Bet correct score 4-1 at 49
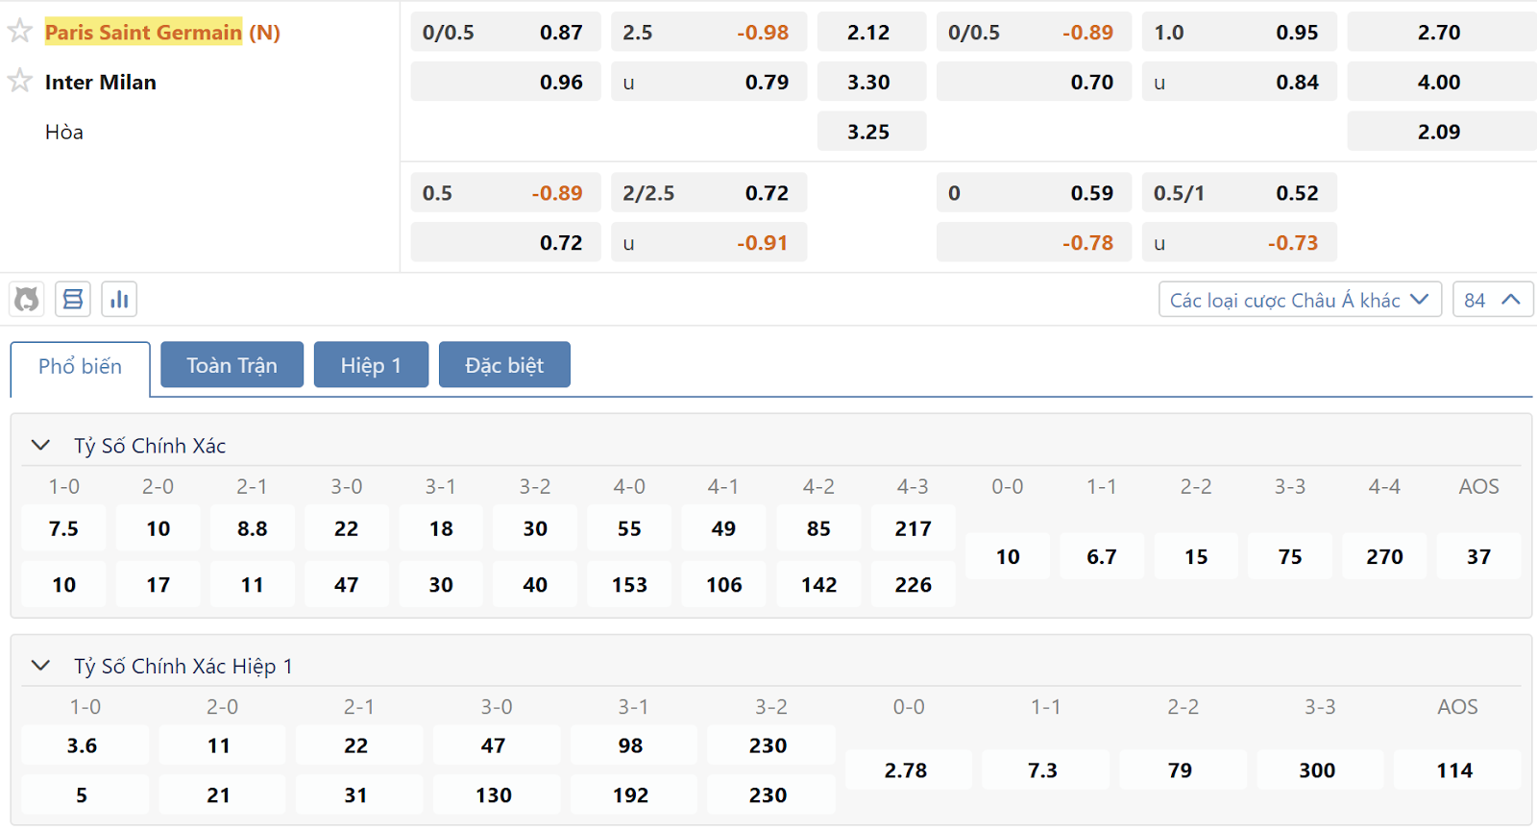 (723, 528)
